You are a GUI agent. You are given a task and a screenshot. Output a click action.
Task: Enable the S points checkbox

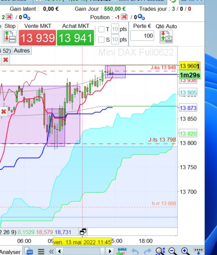[x=101, y=40]
